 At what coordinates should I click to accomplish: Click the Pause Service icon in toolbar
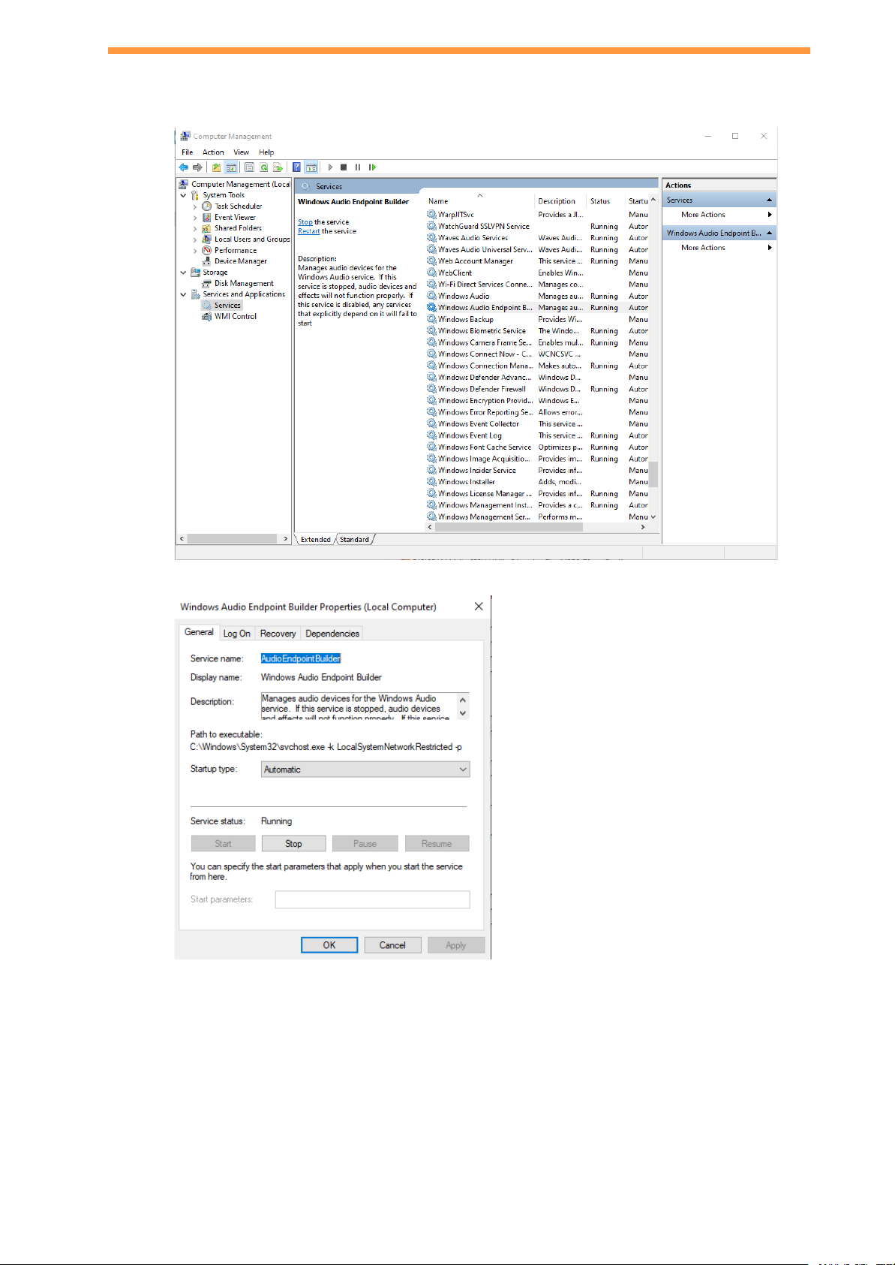[358, 167]
